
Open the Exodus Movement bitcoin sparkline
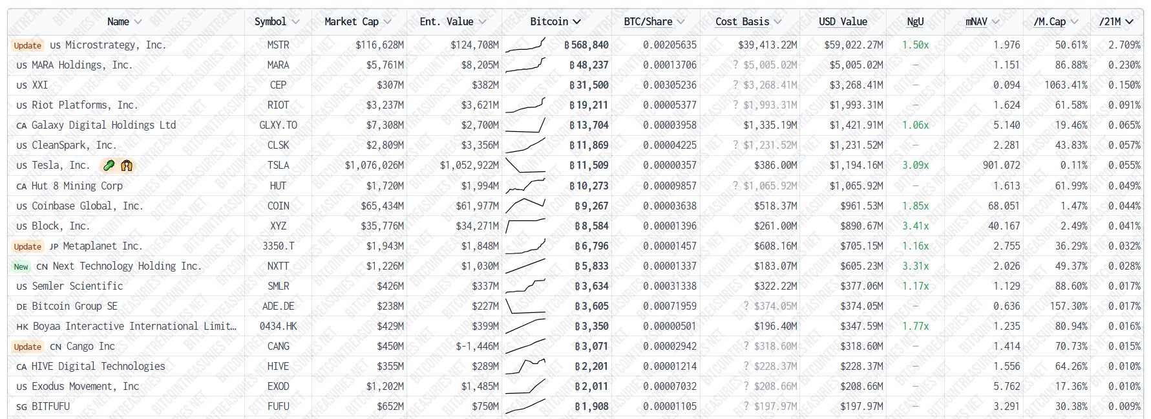pyautogui.click(x=525, y=386)
